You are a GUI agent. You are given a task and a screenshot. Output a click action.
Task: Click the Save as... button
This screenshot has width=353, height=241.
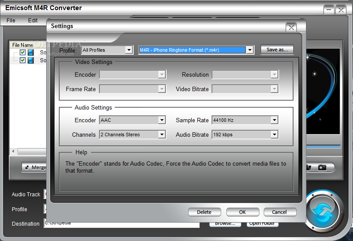(277, 50)
